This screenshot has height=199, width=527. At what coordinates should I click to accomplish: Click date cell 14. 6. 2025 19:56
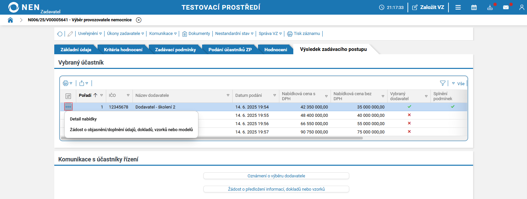pyautogui.click(x=252, y=124)
